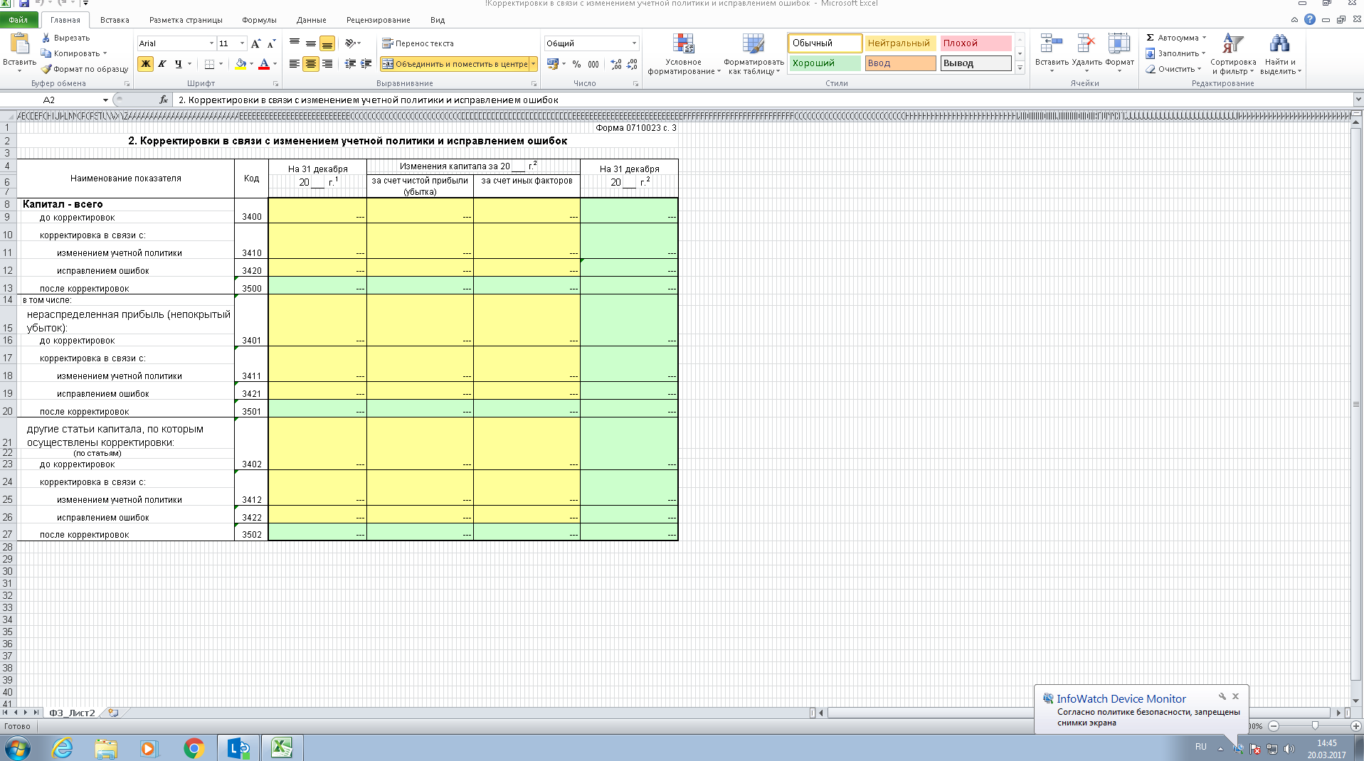Viewport: 1364px width, 761px height.
Task: Toggle underline (Ч) formatting
Action: click(x=178, y=64)
